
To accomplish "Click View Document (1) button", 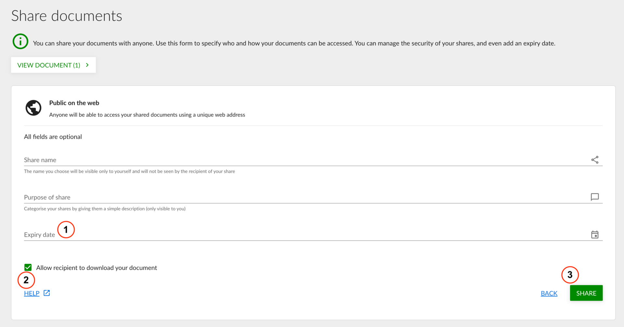I will pyautogui.click(x=49, y=65).
